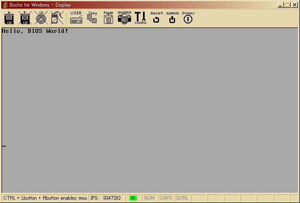The width and height of the screenshot is (300, 203).
Task: Click the IPS counter in status bar
Action: tap(106, 198)
